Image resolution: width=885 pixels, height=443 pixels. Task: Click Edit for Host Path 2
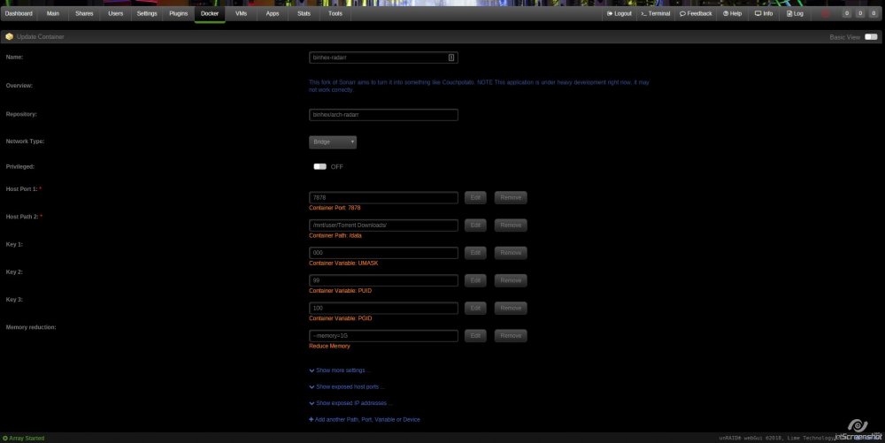pyautogui.click(x=475, y=225)
